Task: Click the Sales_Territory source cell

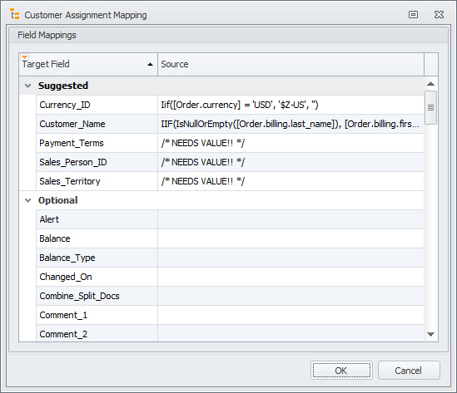Action: tap(291, 181)
